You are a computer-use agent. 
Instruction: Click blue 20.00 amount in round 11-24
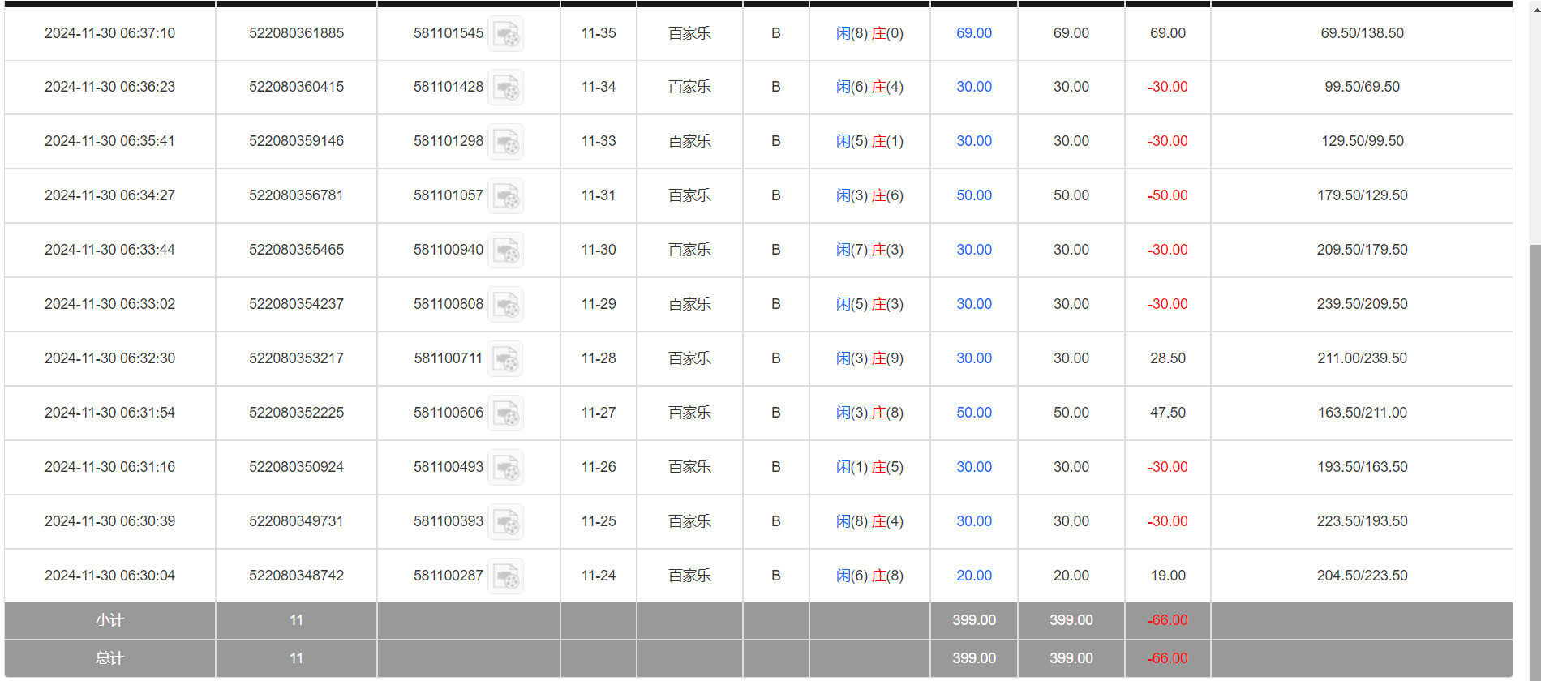[973, 576]
